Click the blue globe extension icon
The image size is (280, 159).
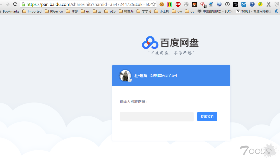[x=219, y=4]
